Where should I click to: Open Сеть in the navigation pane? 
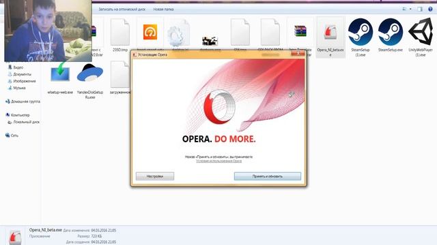coord(14,135)
